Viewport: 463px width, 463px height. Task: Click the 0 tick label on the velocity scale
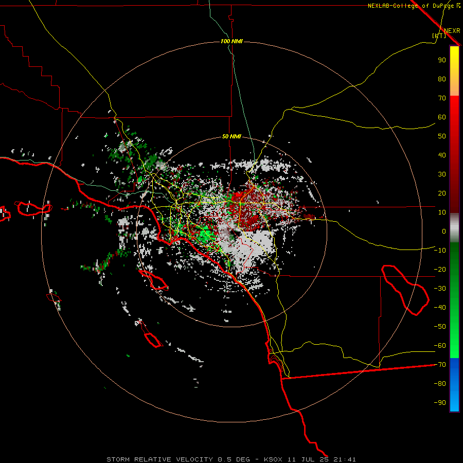444,231
